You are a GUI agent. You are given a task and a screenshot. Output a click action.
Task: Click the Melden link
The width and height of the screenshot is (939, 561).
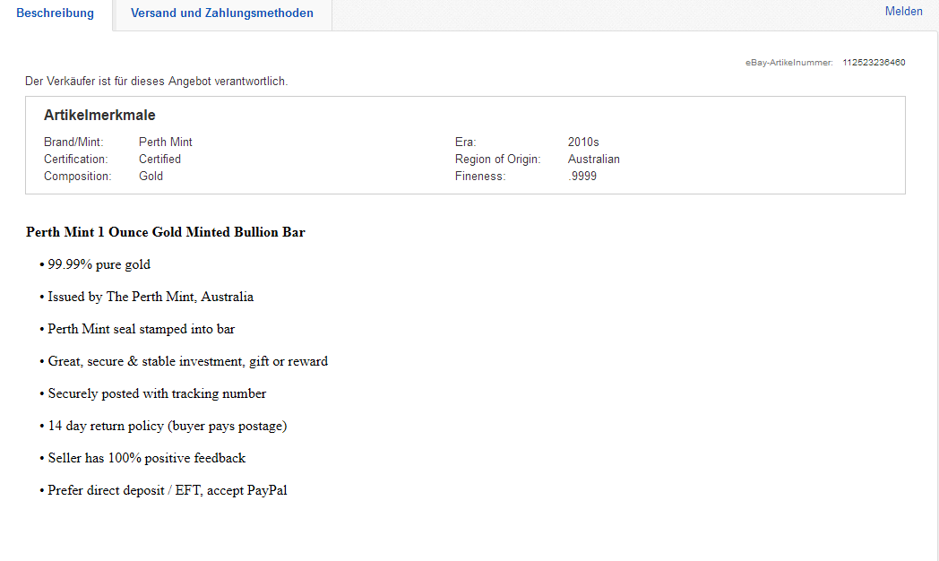[x=904, y=12]
